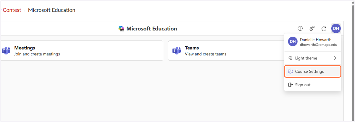Click the Microsoft Education logo icon
The height and width of the screenshot is (122, 355).
[121, 29]
